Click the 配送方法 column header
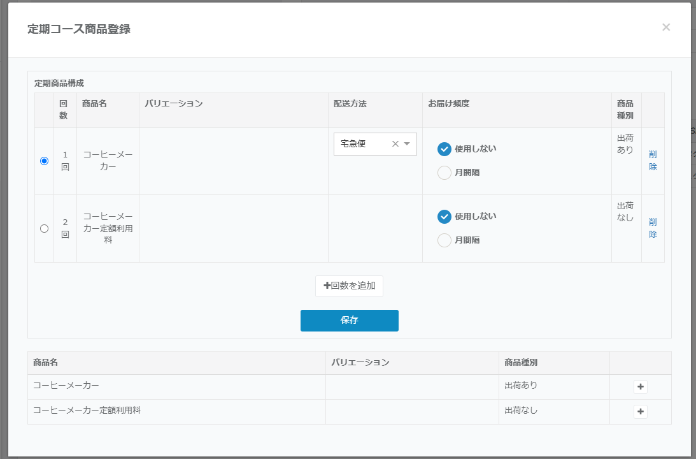 (350, 103)
